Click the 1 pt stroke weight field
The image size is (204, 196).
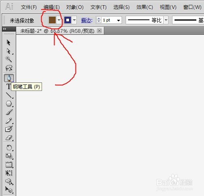click(x=109, y=20)
